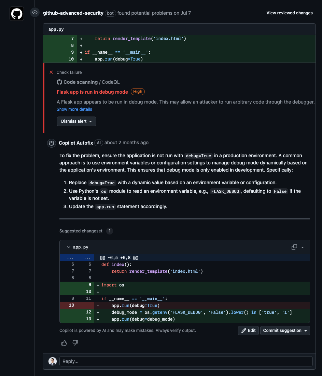
Task: Click the added debug_mode getenv line
Action: click(x=184, y=312)
